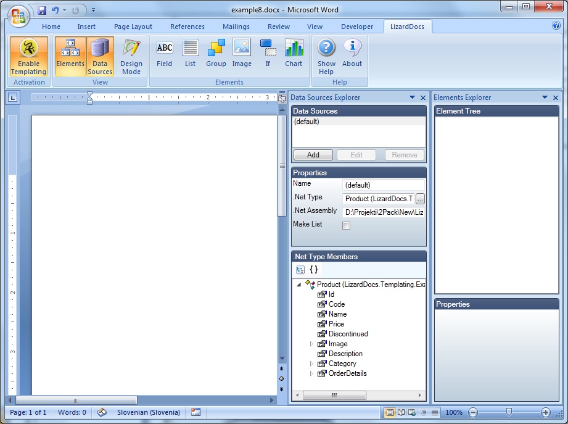Insert a Chart element

click(x=294, y=54)
